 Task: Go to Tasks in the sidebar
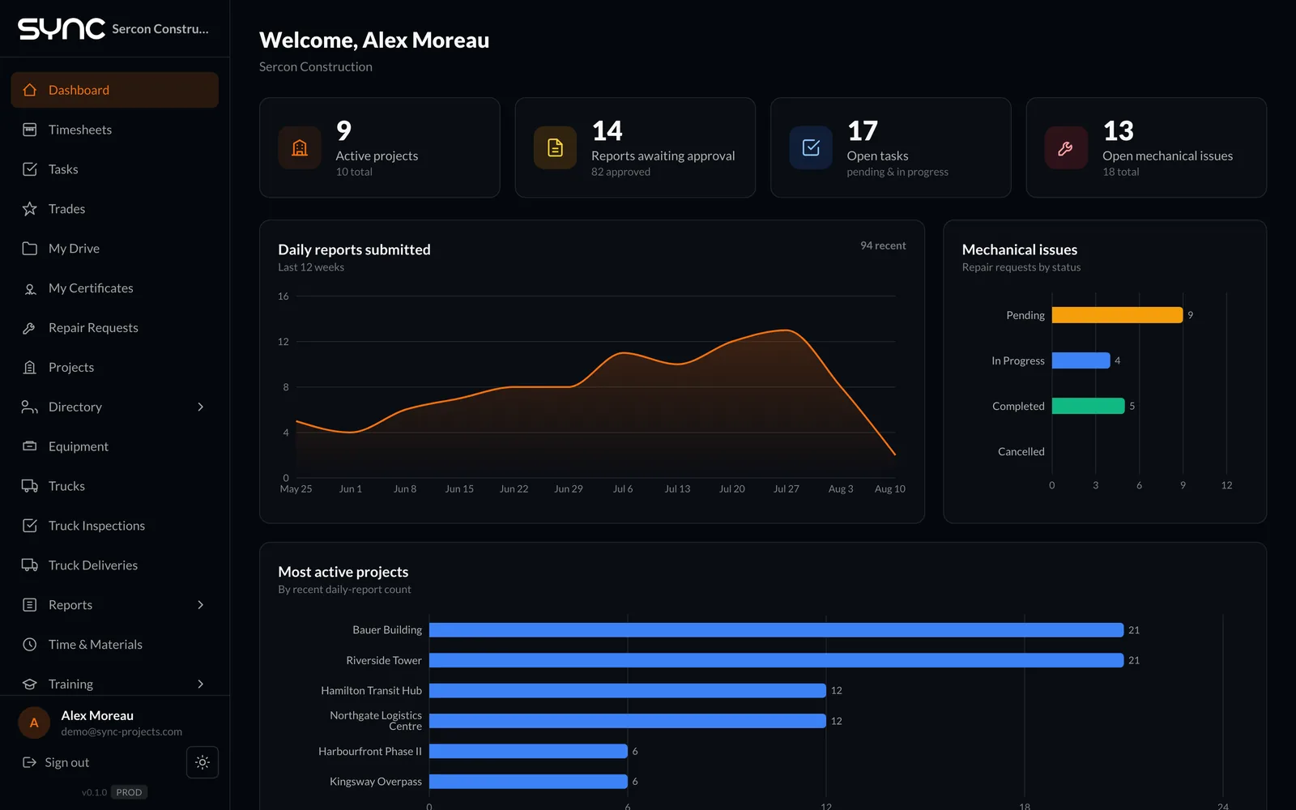[115, 169]
